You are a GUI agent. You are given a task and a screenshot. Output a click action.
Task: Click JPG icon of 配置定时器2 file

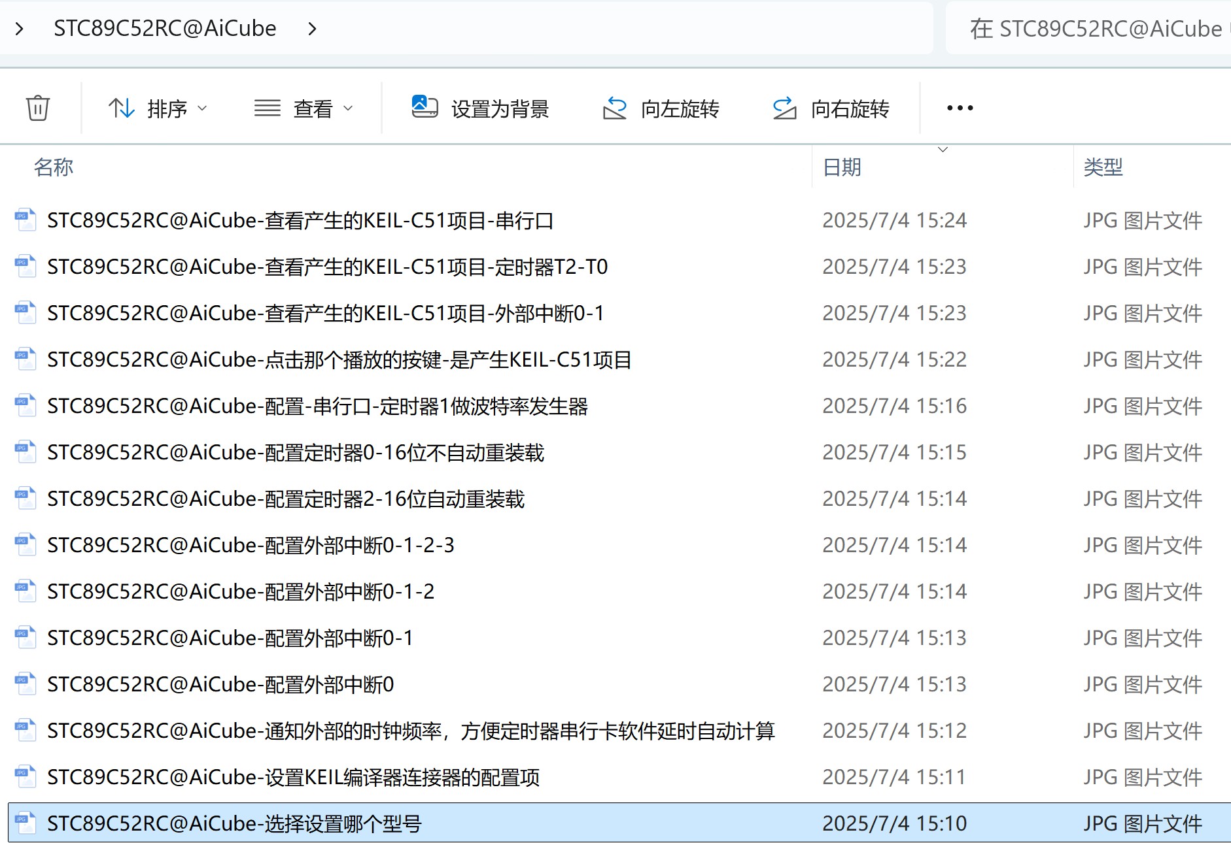click(26, 499)
